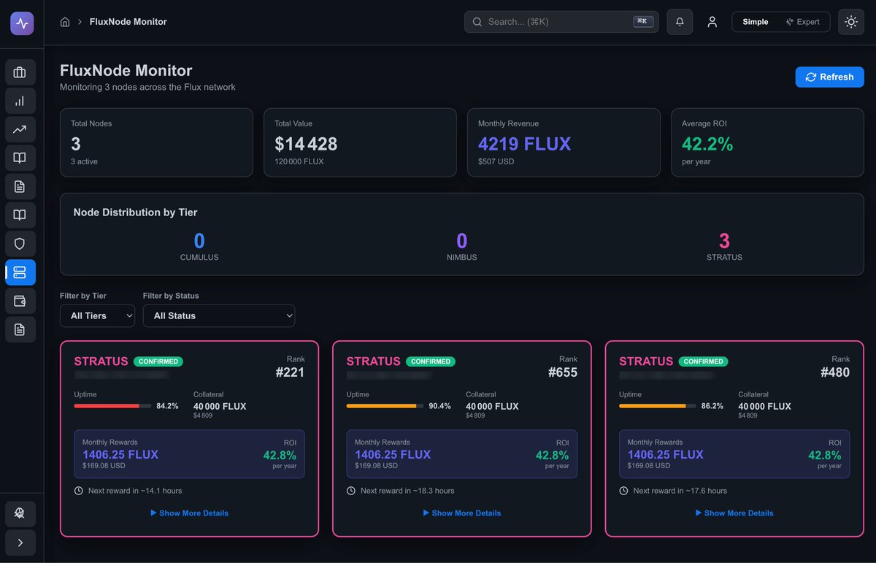
Task: Click rank #221 text
Action: [290, 372]
